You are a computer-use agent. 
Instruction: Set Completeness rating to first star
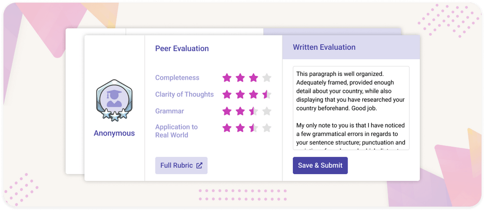pos(227,78)
